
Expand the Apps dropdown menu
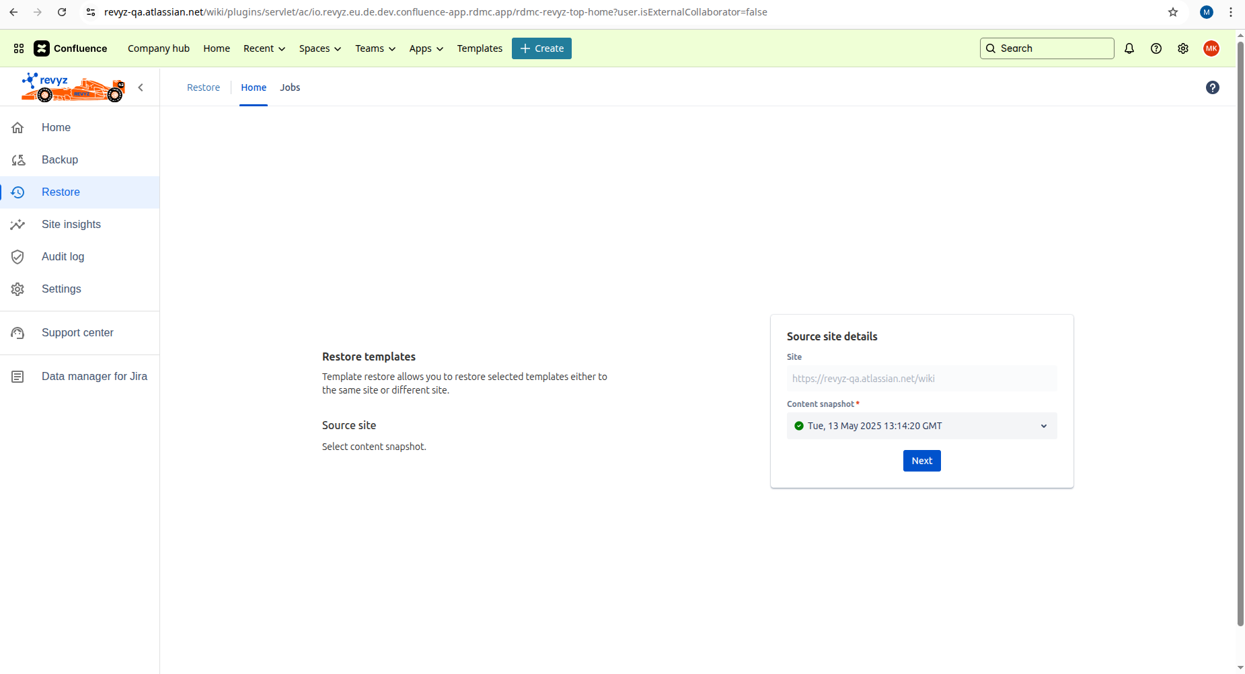pyautogui.click(x=426, y=48)
